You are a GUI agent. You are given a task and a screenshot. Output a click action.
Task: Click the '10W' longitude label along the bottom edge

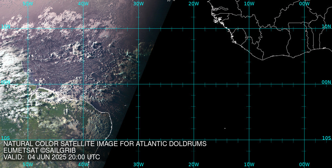coord(249,165)
